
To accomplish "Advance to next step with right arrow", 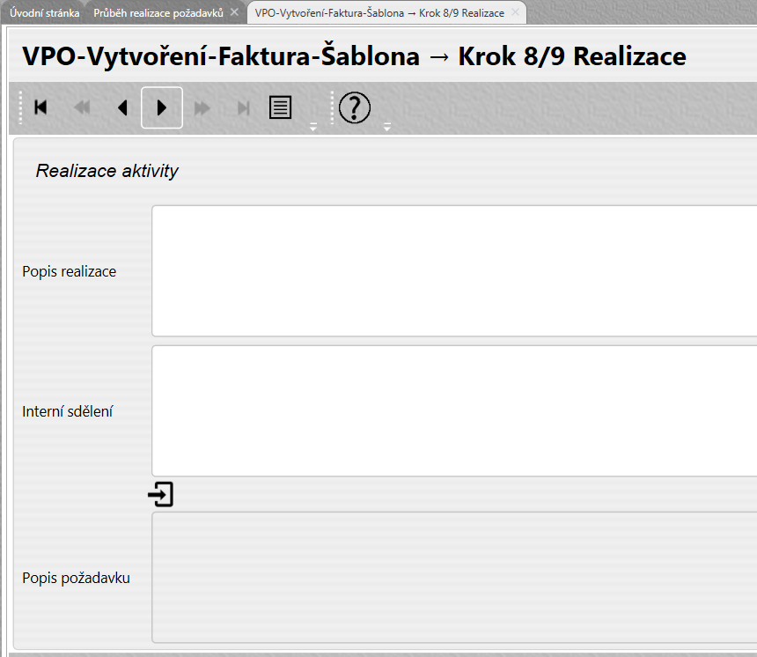I will pyautogui.click(x=162, y=107).
